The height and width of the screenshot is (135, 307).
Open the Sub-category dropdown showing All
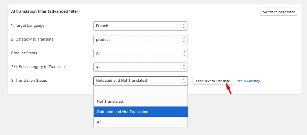(140, 67)
